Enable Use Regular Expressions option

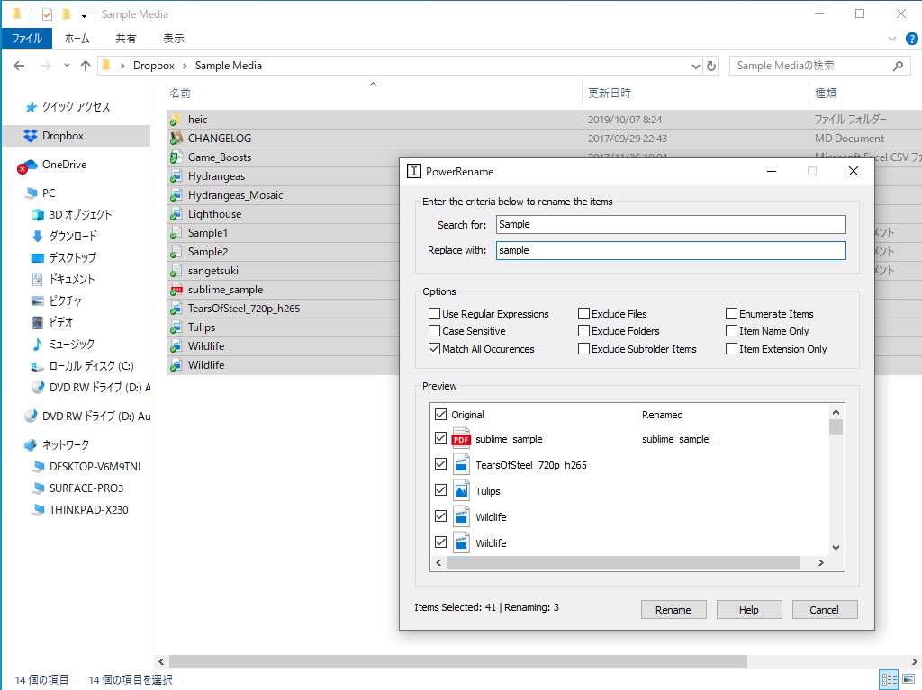point(435,313)
